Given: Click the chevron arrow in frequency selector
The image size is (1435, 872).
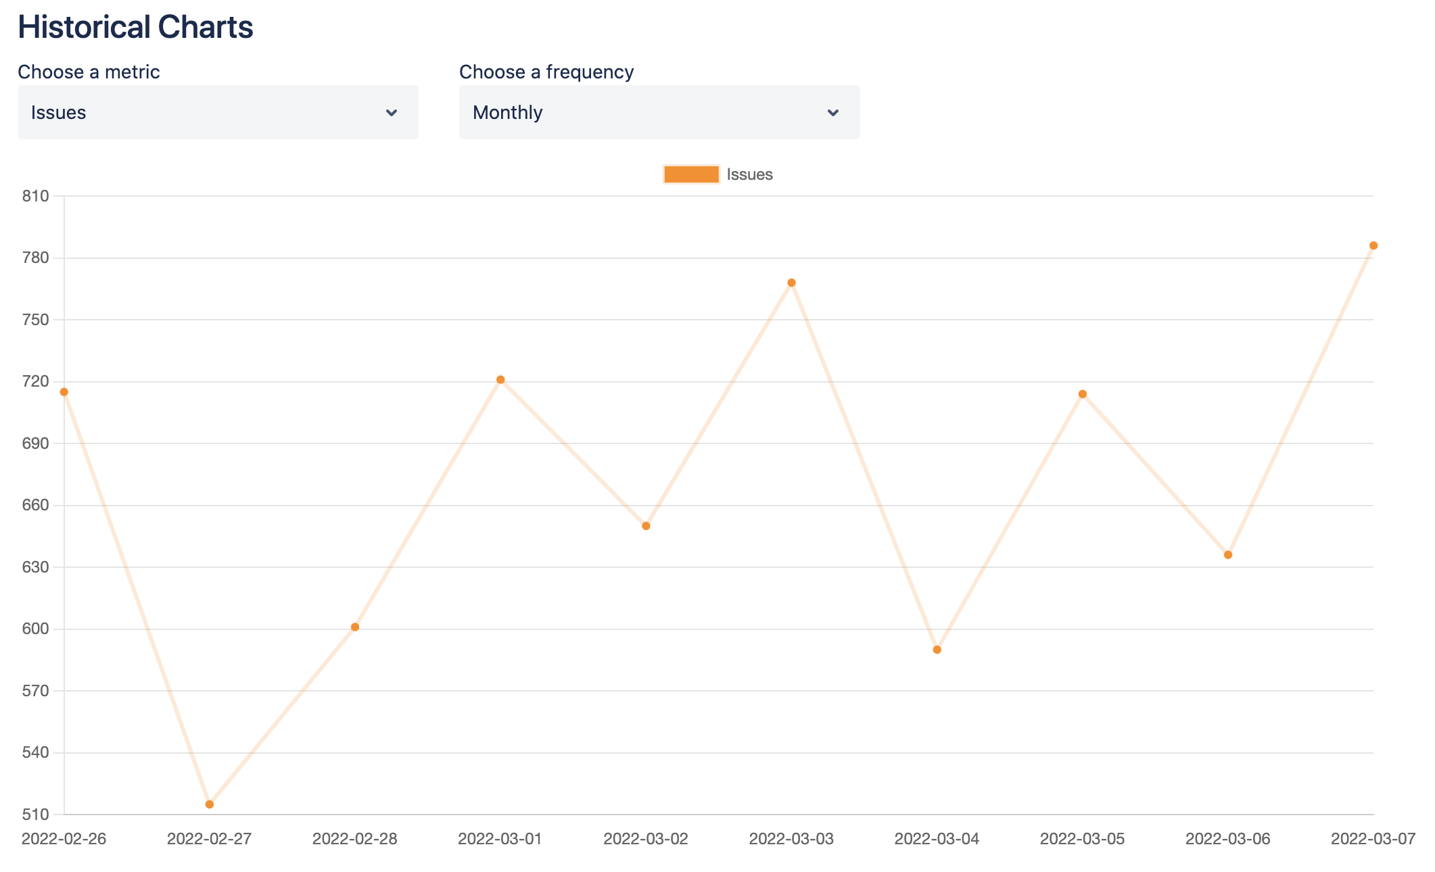Looking at the screenshot, I should [833, 113].
